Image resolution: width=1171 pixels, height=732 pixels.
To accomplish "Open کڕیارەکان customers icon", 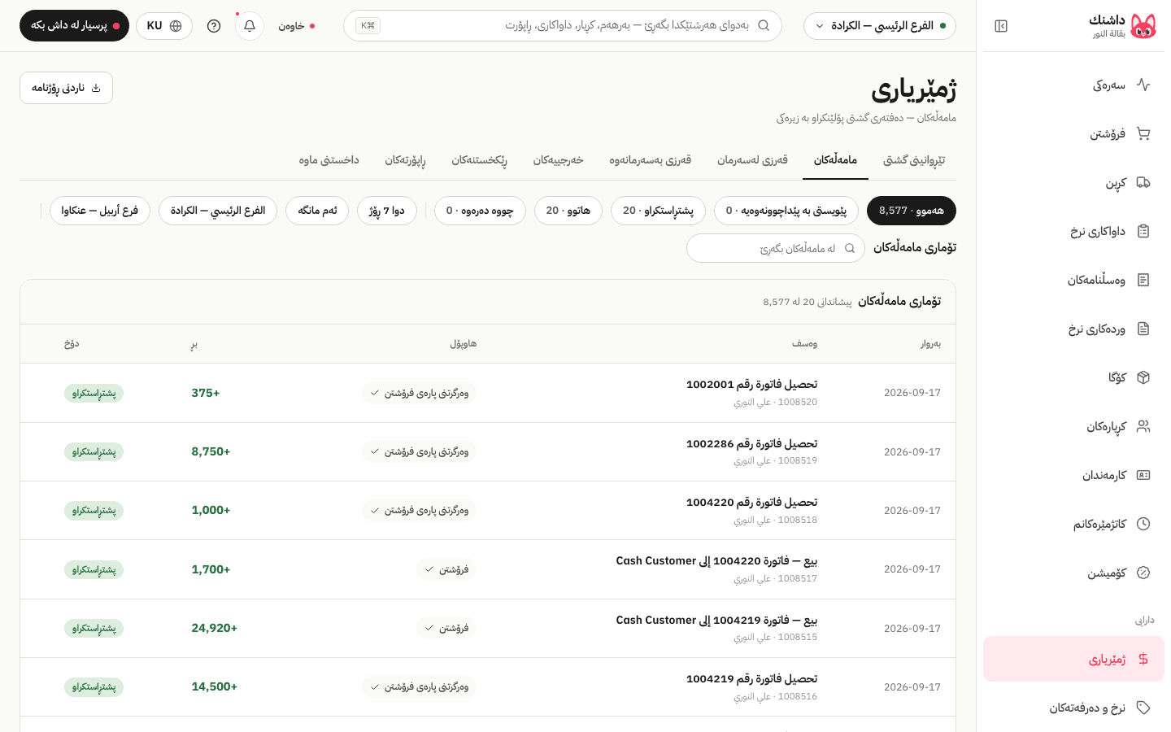I will tap(1143, 426).
